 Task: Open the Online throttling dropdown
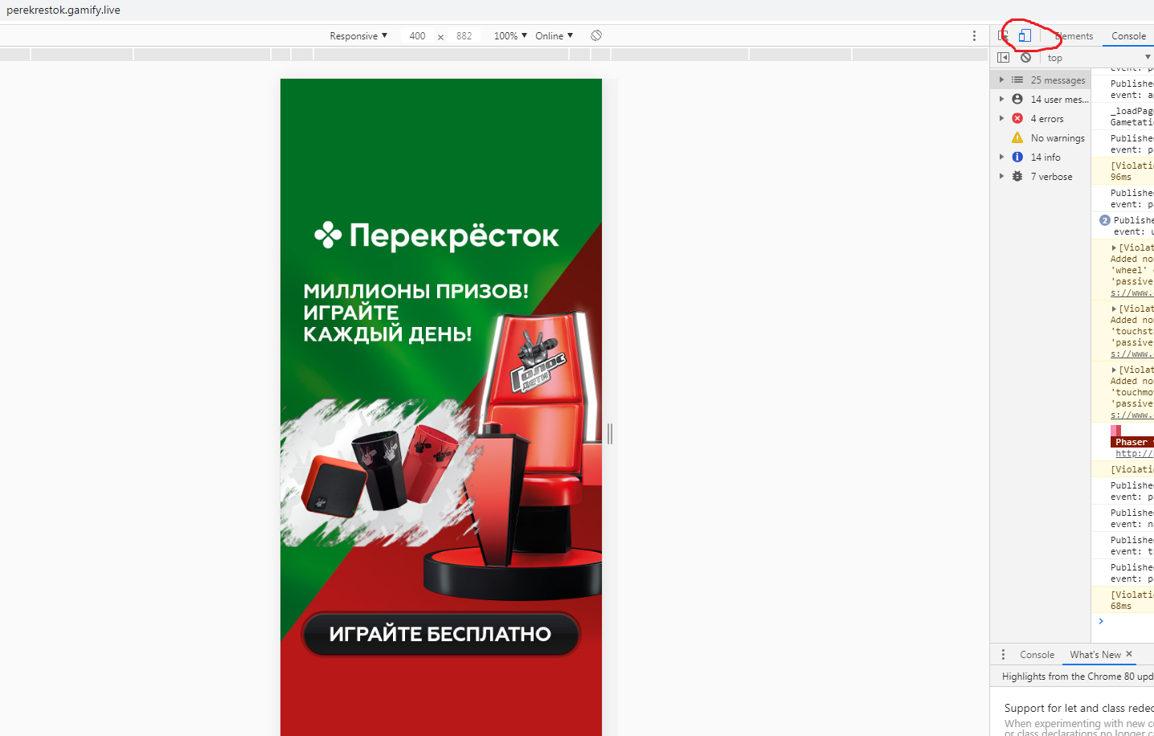point(554,35)
